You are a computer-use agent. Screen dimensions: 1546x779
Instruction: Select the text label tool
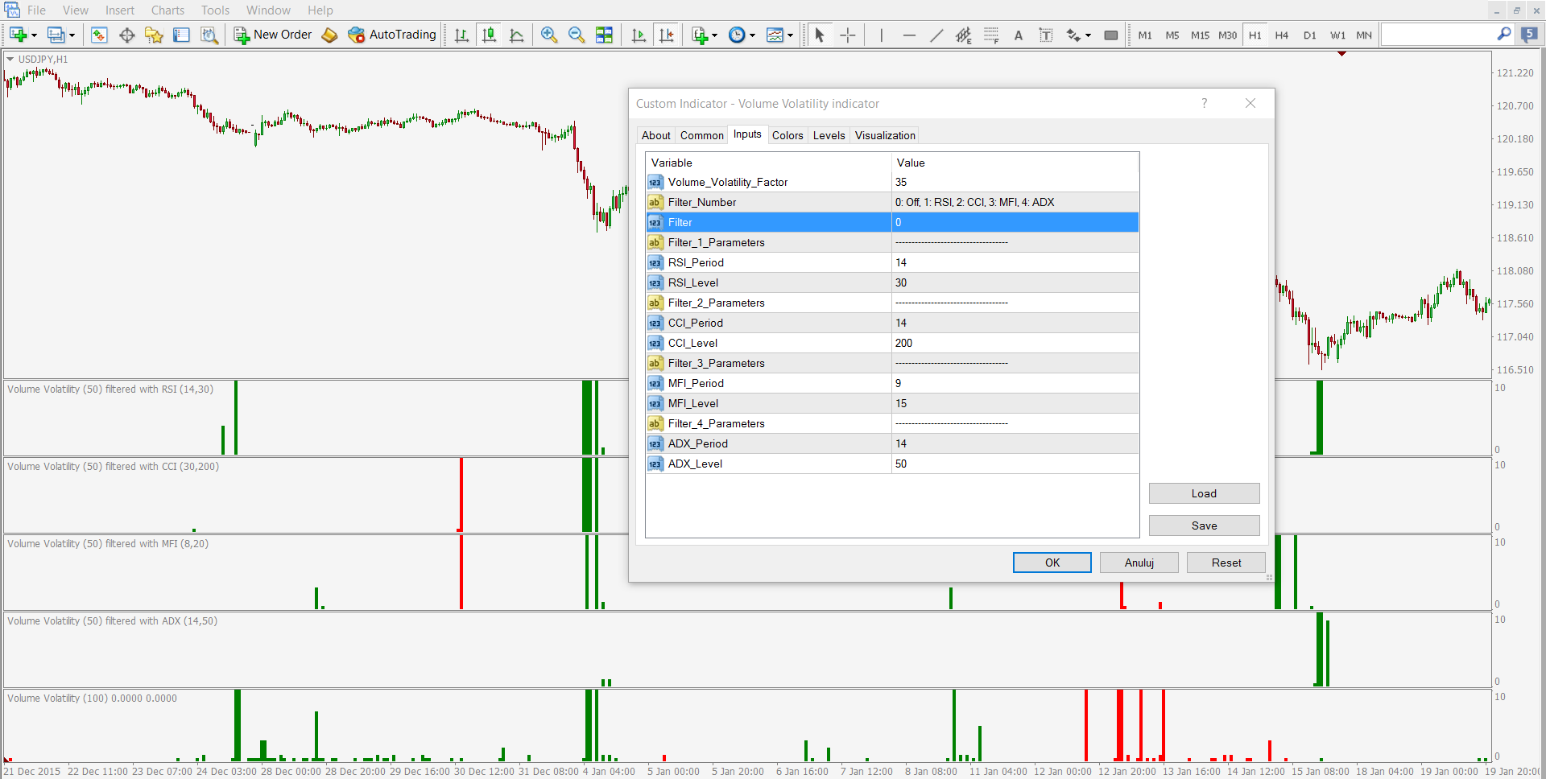[1046, 35]
